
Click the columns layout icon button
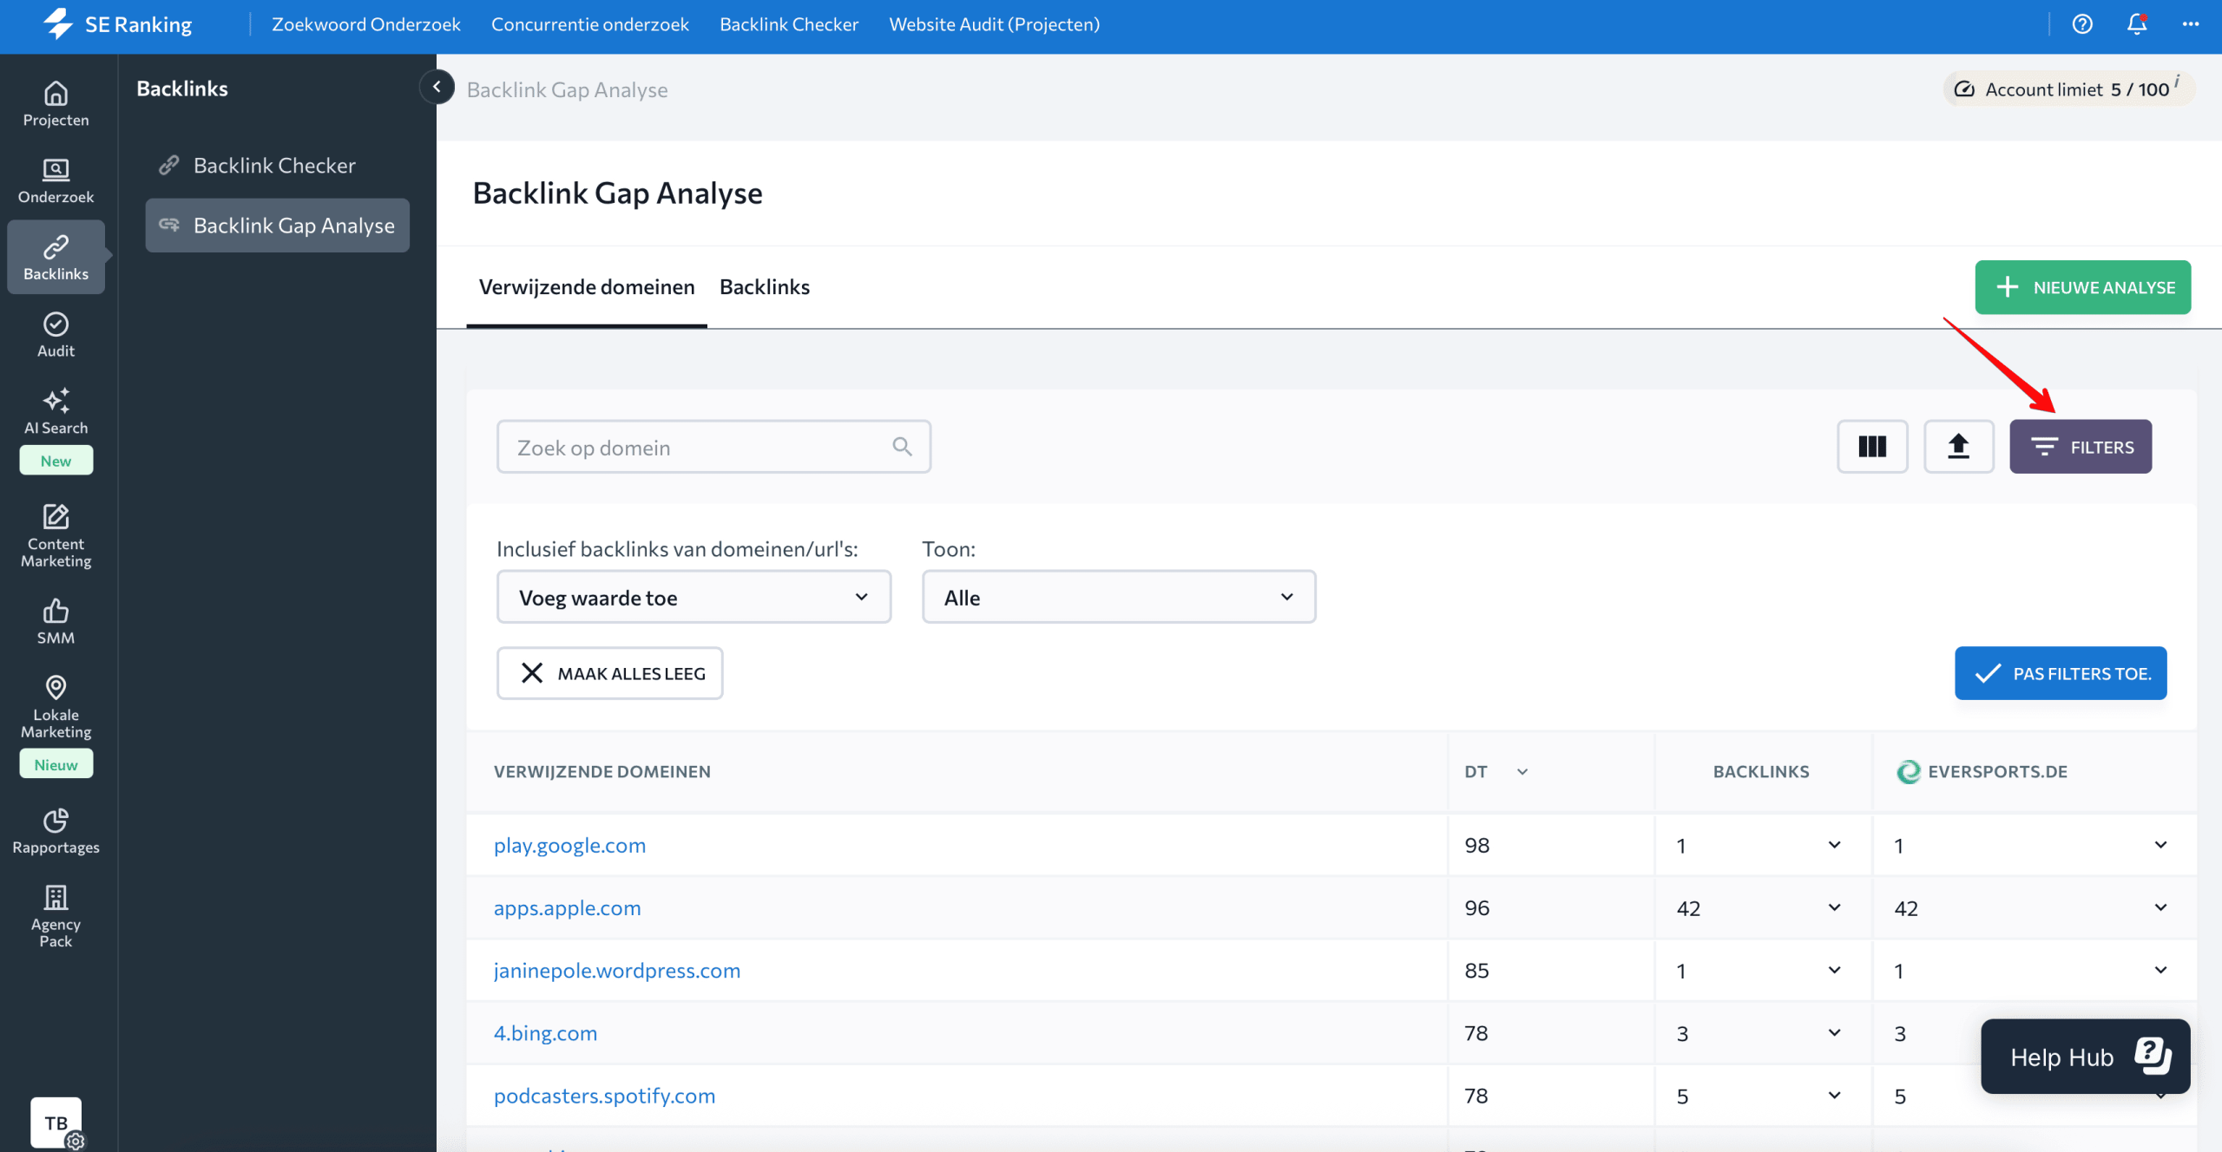pyautogui.click(x=1872, y=447)
